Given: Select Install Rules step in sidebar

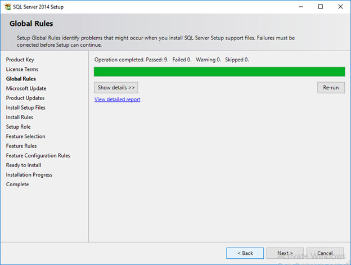Looking at the screenshot, I should [x=20, y=117].
